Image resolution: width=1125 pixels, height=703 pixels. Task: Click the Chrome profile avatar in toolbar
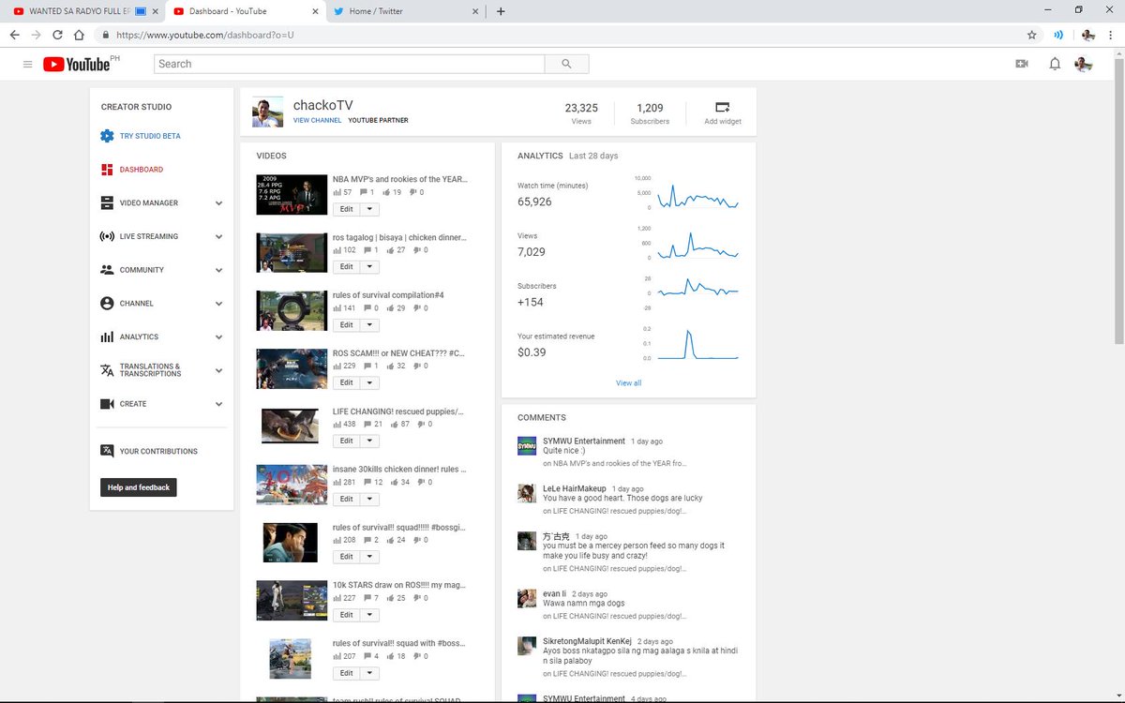tap(1088, 35)
